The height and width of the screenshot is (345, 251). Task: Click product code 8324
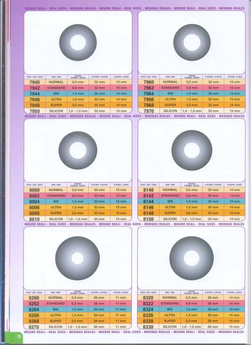coord(148,309)
